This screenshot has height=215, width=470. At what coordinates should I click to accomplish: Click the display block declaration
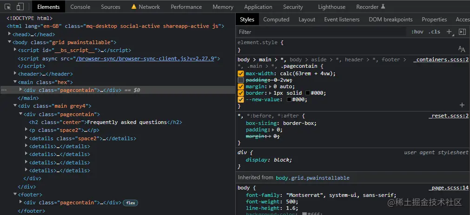point(269,160)
